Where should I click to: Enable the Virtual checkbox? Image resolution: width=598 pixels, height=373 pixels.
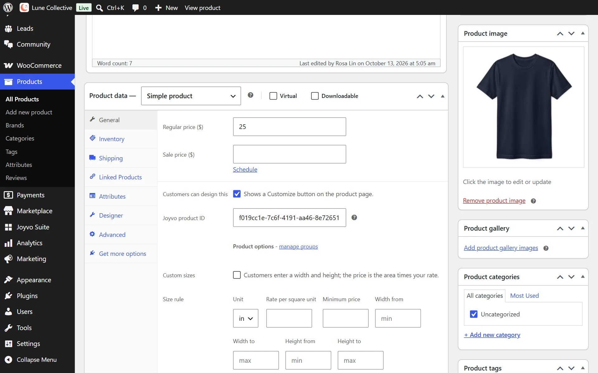(x=273, y=96)
